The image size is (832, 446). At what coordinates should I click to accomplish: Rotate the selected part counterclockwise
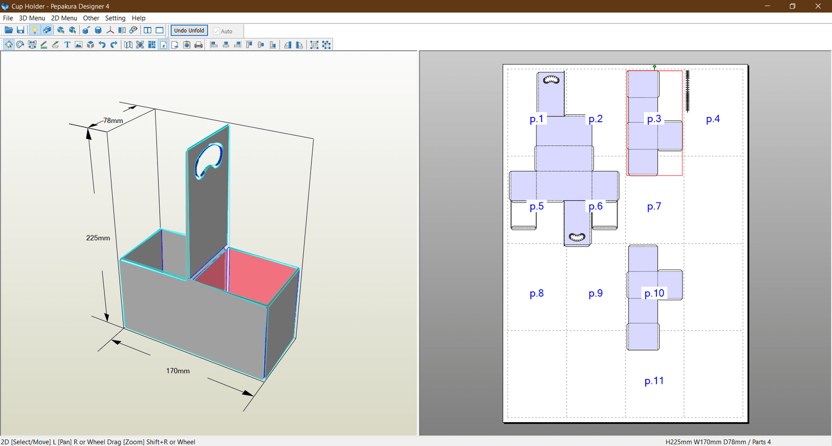288,45
